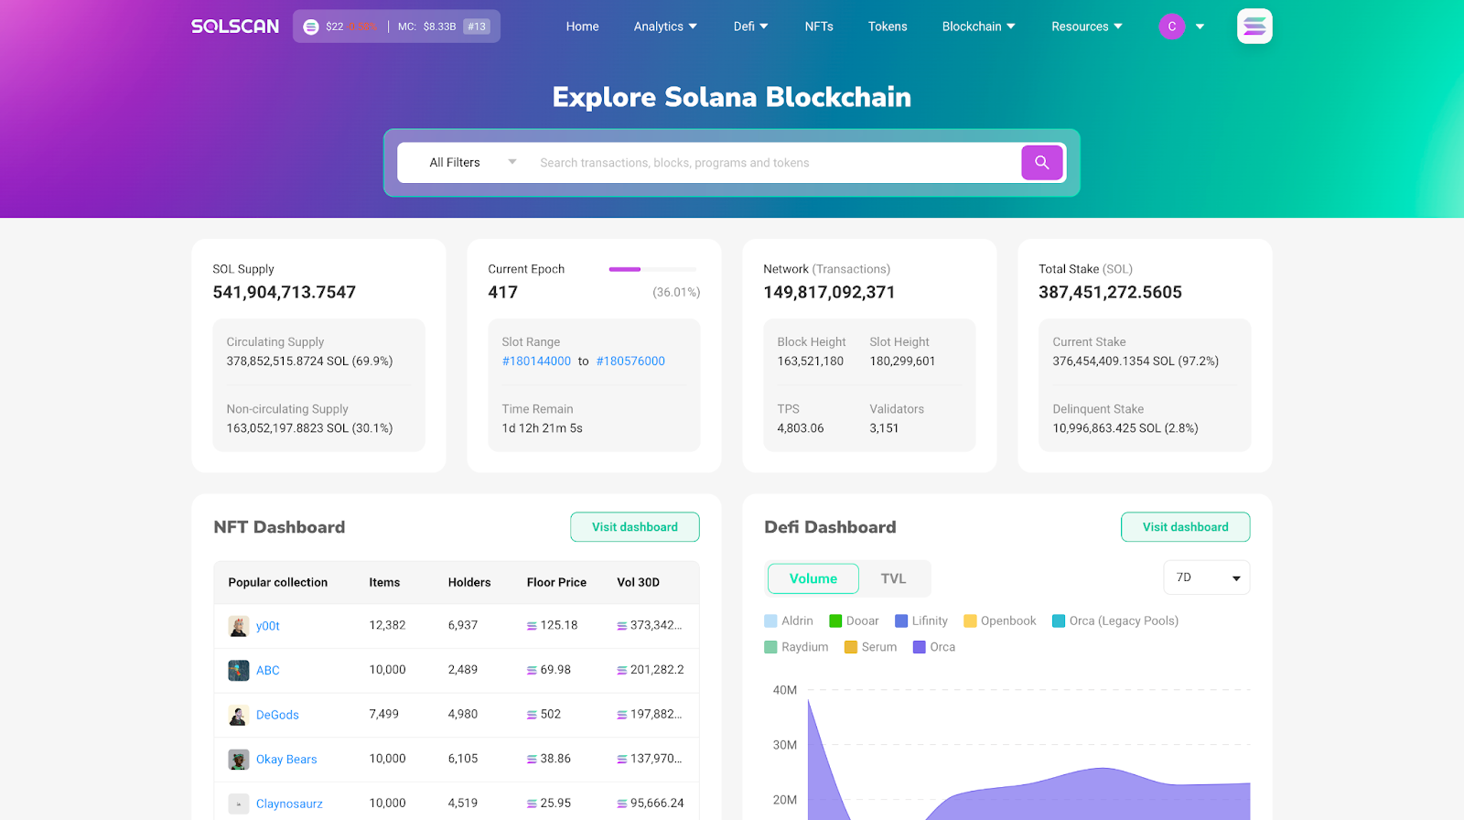Open NFTs in the navigation
This screenshot has height=820, width=1464.
(x=819, y=27)
